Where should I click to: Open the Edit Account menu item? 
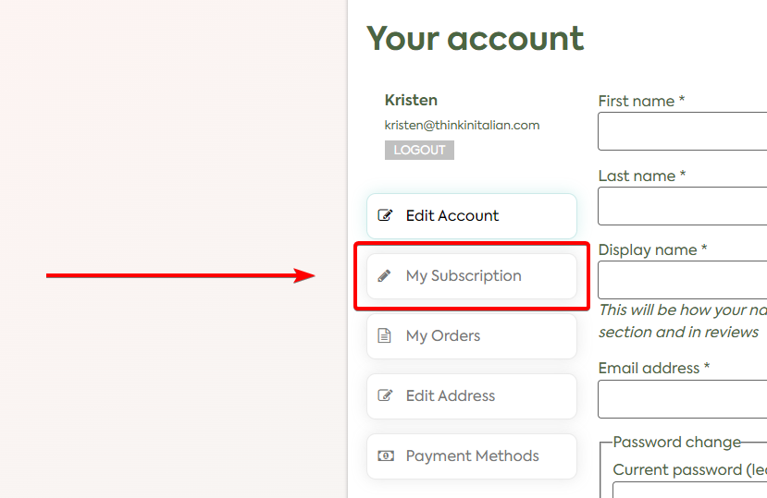[472, 216]
